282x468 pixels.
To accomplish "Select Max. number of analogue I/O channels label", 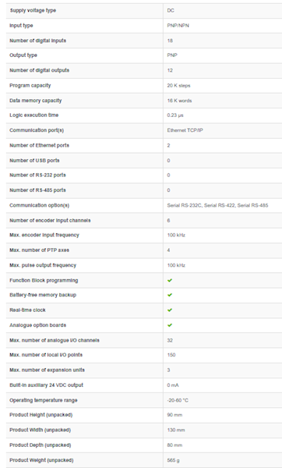I will [x=55, y=340].
